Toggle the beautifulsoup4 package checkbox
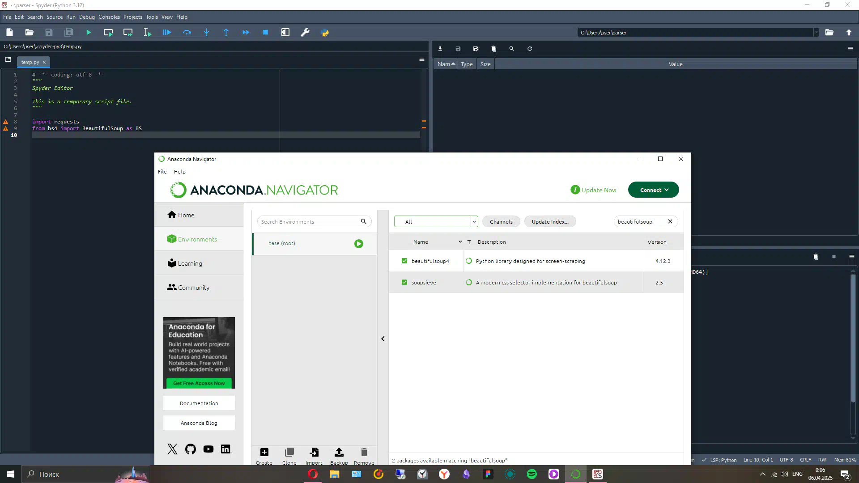This screenshot has width=859, height=483. [x=404, y=261]
